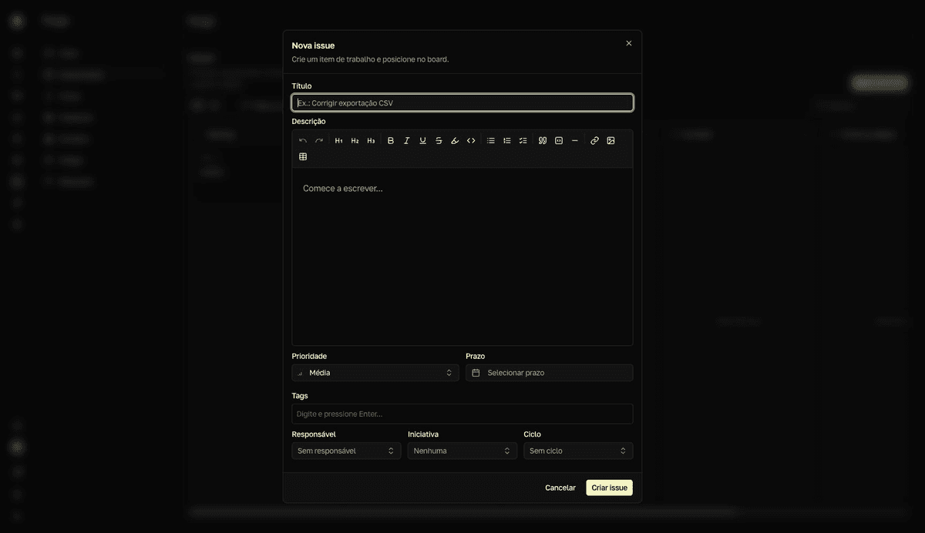Insert a hyperlink
Screen dimensions: 925x533
coord(595,141)
